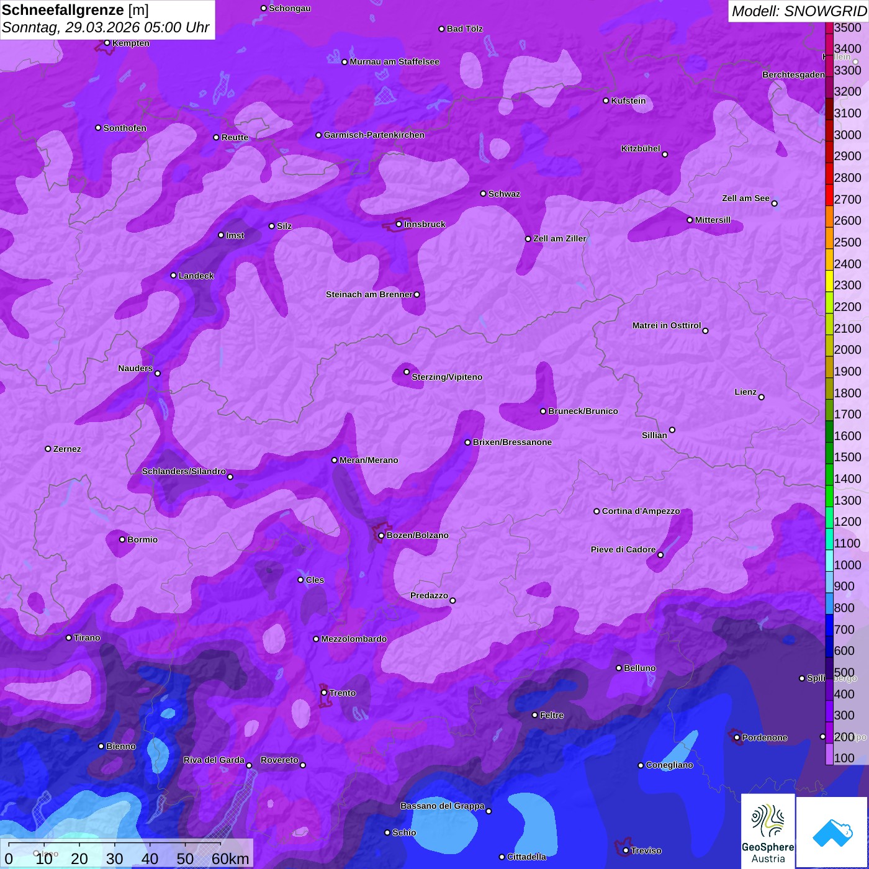Click the Bormio city marker
Screen dimensions: 869x869
coord(122,539)
